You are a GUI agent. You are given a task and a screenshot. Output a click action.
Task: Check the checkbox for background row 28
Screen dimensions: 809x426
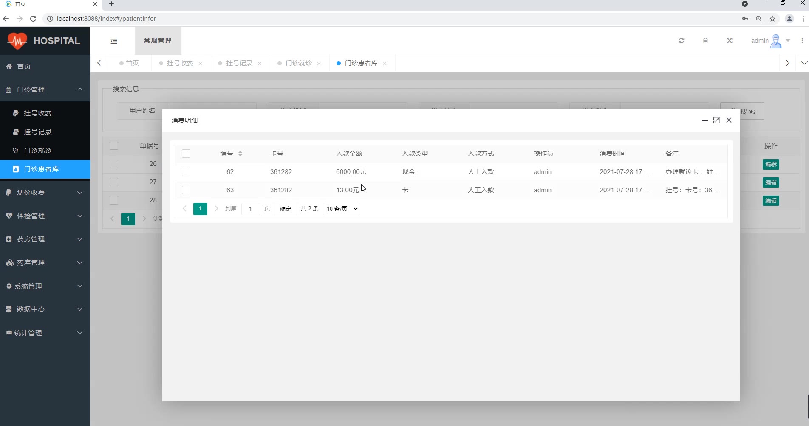click(114, 200)
